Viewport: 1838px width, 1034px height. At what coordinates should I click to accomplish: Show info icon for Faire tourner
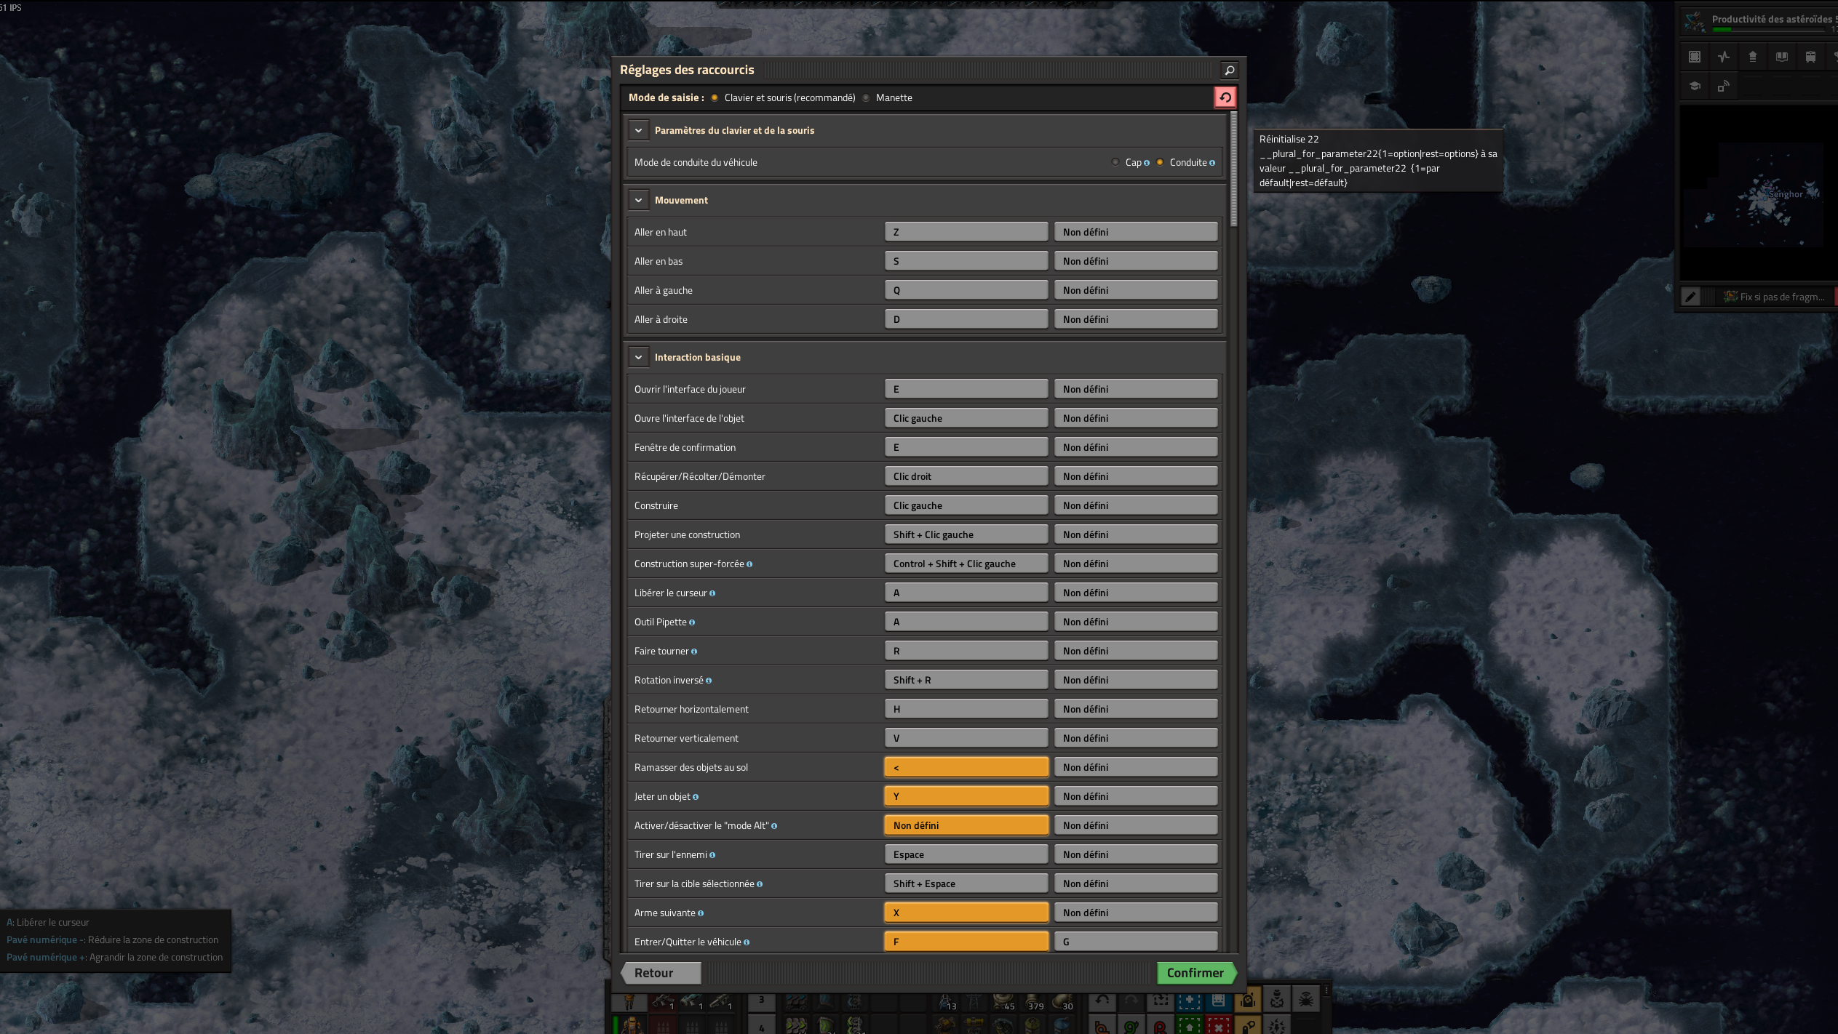694,652
